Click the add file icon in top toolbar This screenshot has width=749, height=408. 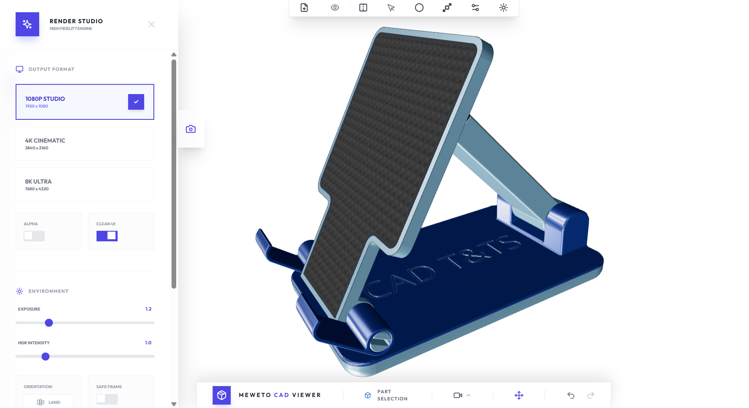pyautogui.click(x=304, y=8)
